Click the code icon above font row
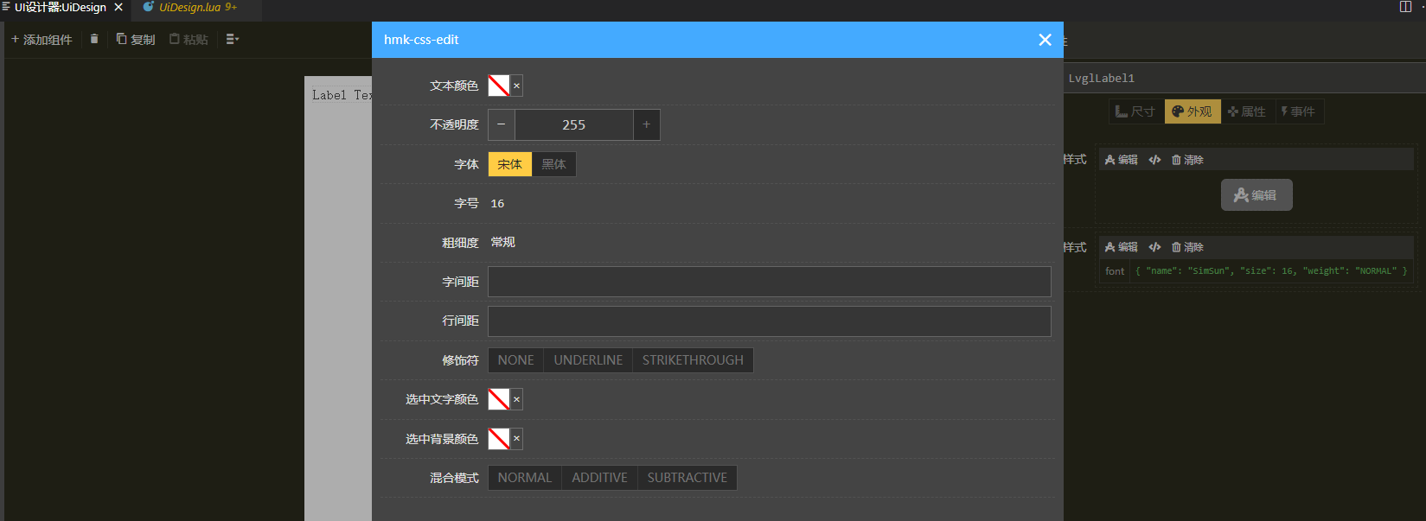The image size is (1426, 521). click(1154, 247)
